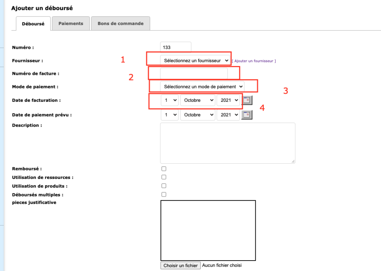The height and width of the screenshot is (271, 381).
Task: Click the Numéro field containing 133
Action: [176, 47]
